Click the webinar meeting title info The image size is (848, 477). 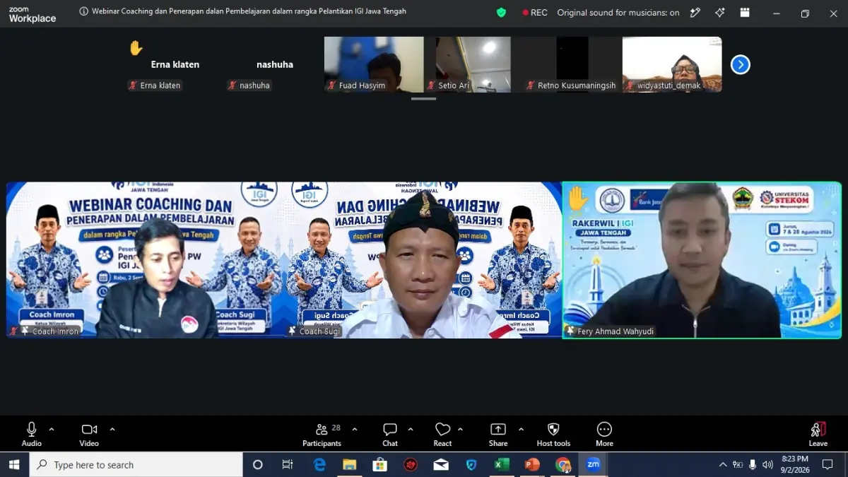pyautogui.click(x=242, y=11)
